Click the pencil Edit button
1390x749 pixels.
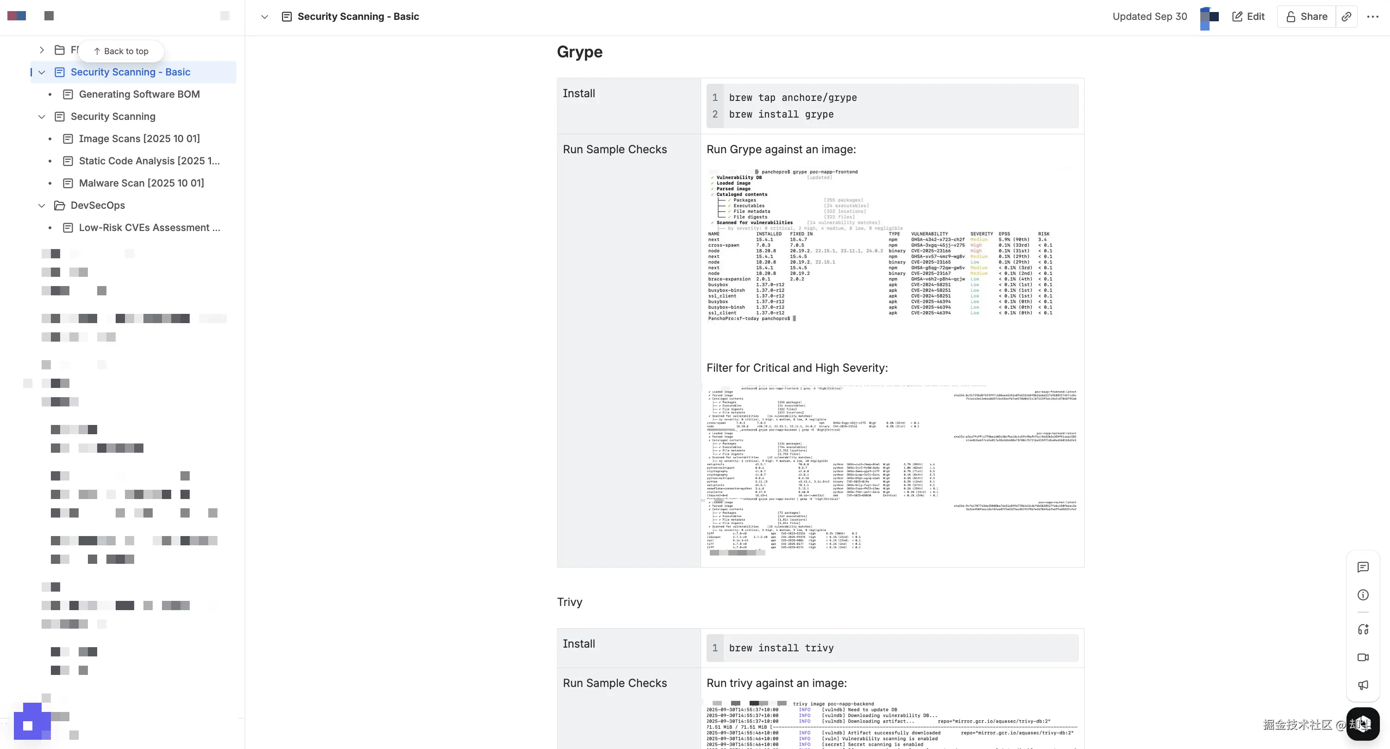point(1248,17)
